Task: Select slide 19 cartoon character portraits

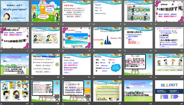Action: pyautogui.click(x=15, y=91)
